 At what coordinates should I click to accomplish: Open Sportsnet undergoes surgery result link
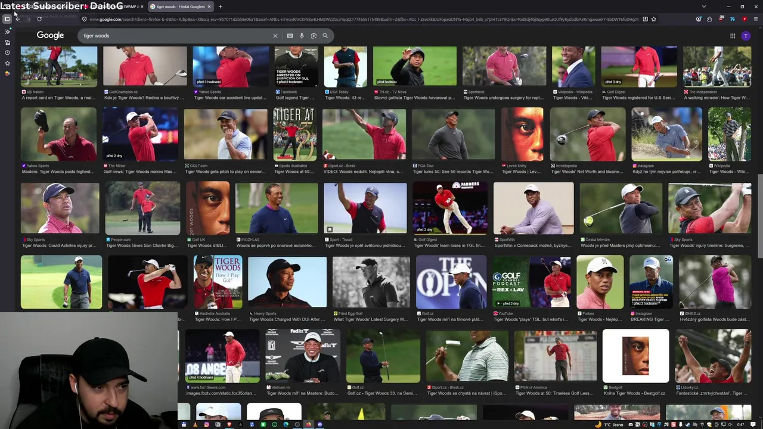504,98
